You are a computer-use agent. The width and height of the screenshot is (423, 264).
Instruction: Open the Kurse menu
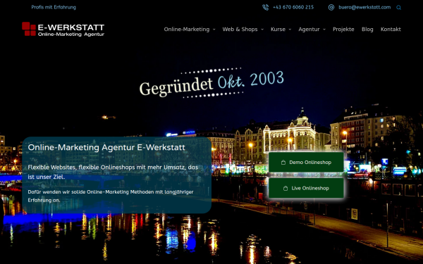pos(278,29)
